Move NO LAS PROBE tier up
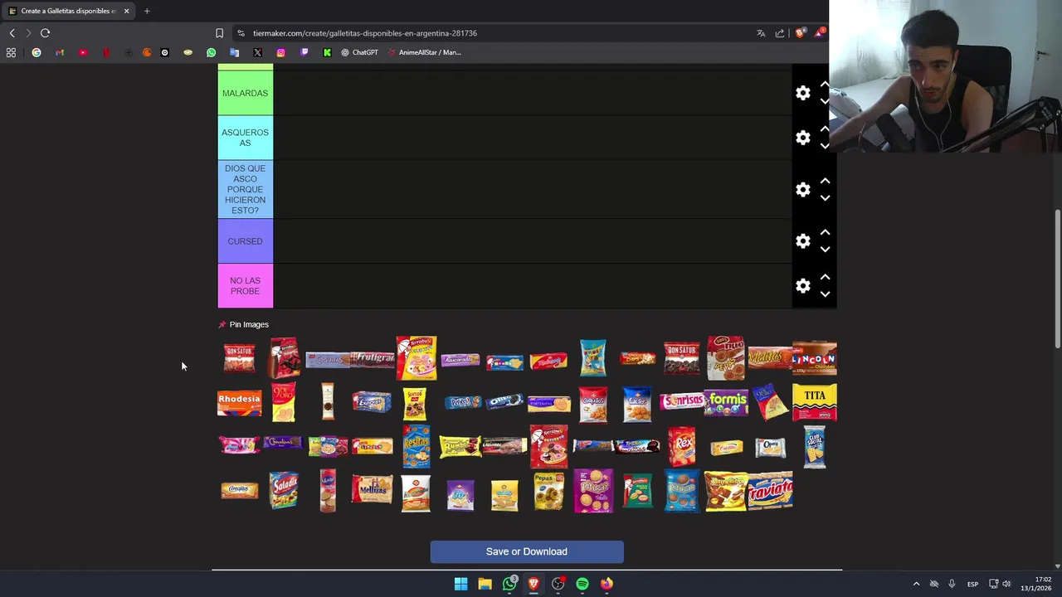This screenshot has height=597, width=1062. 825,277
